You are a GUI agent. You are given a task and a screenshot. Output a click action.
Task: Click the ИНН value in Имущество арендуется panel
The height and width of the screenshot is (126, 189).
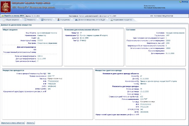(53, 81)
